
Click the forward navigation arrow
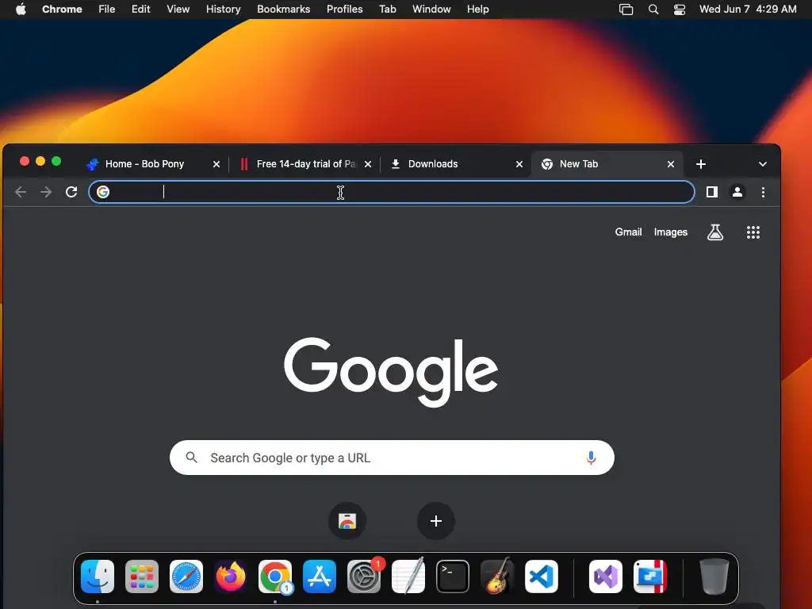tap(46, 192)
